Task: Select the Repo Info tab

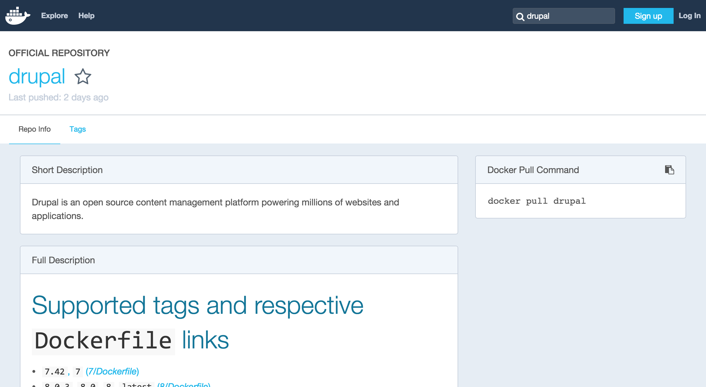Action: coord(35,129)
